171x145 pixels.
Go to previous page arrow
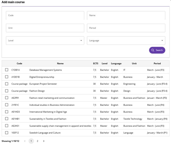pyautogui.click(x=25, y=141)
